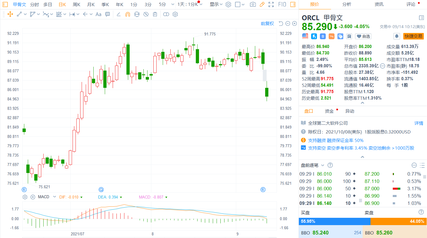Viewport: 427px width, 238px height.
Task: Click the price alert bell icon
Action: [x=397, y=36]
